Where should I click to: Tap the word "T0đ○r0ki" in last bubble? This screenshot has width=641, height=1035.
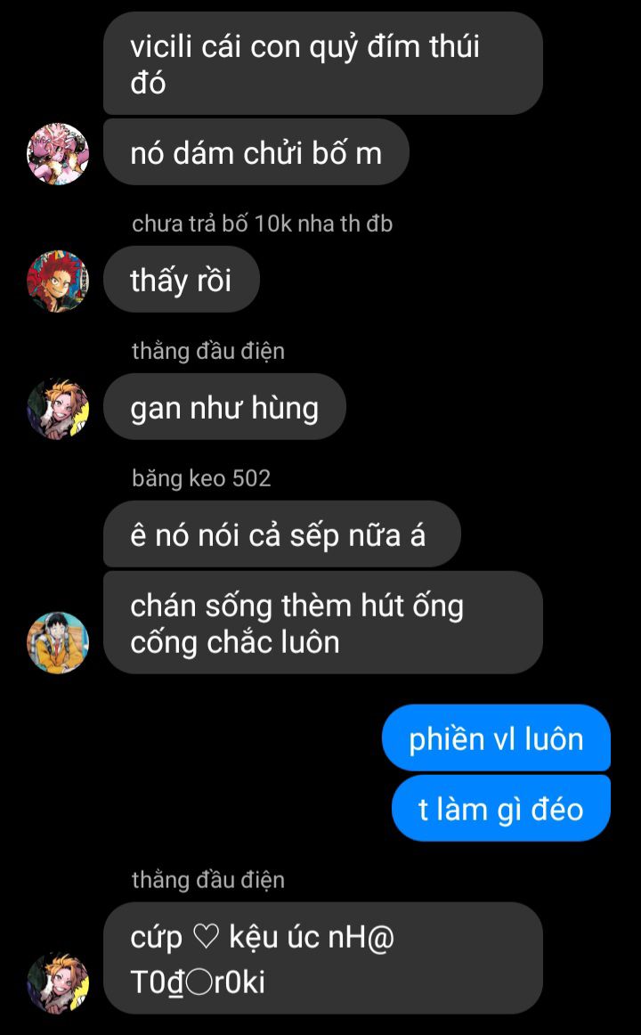(197, 982)
